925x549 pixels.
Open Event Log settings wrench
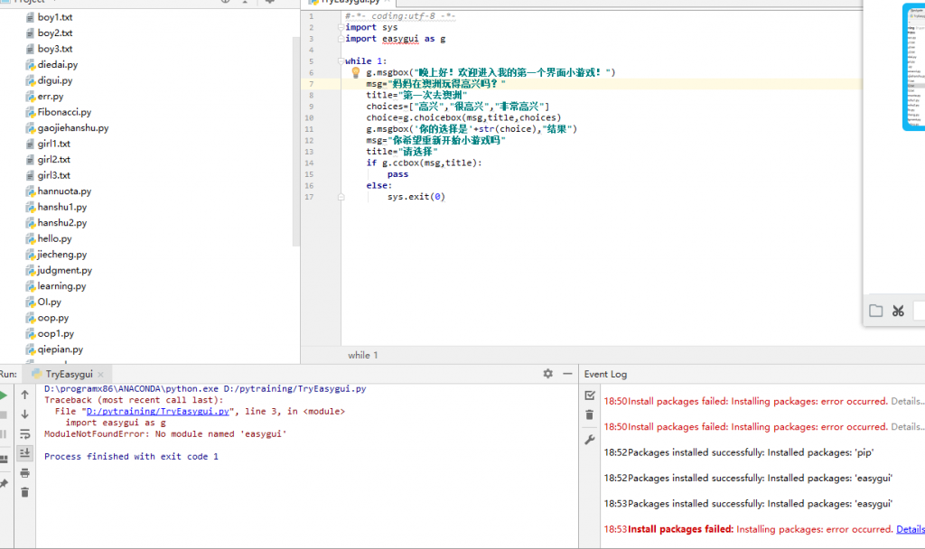pos(591,440)
